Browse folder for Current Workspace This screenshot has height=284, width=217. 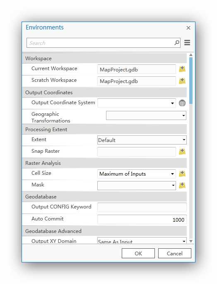pyautogui.click(x=182, y=69)
